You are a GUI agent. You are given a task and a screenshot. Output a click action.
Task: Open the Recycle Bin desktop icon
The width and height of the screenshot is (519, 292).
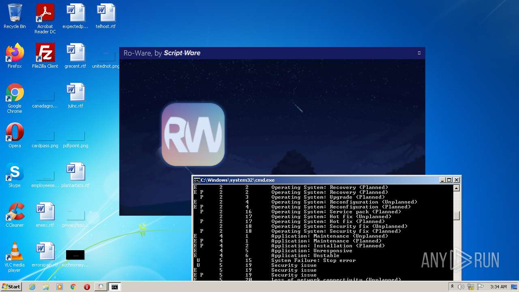coord(15,16)
